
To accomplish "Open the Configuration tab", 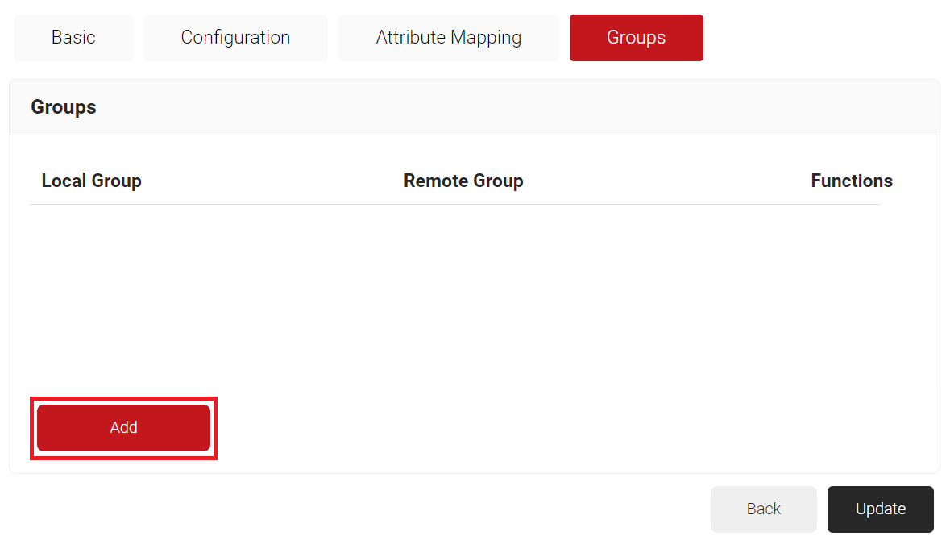I will tap(235, 38).
